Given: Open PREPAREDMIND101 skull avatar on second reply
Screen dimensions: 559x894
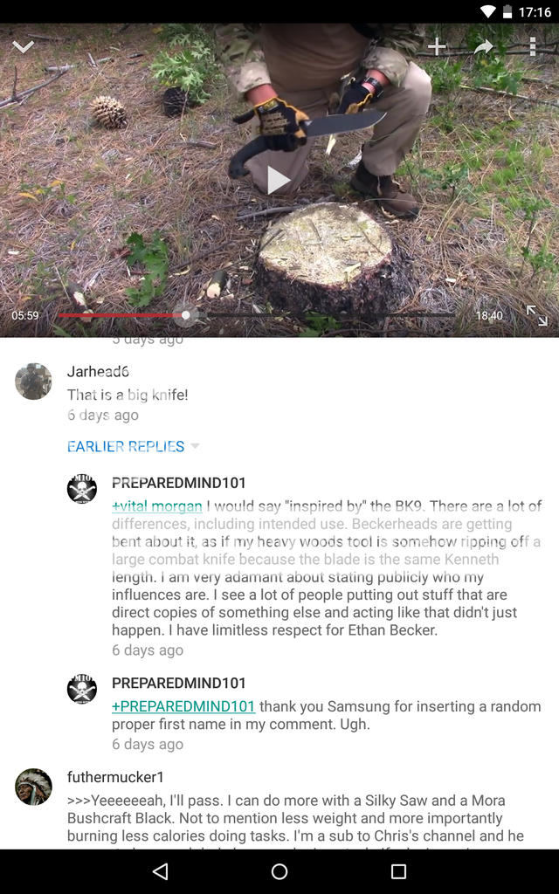Looking at the screenshot, I should [x=82, y=689].
